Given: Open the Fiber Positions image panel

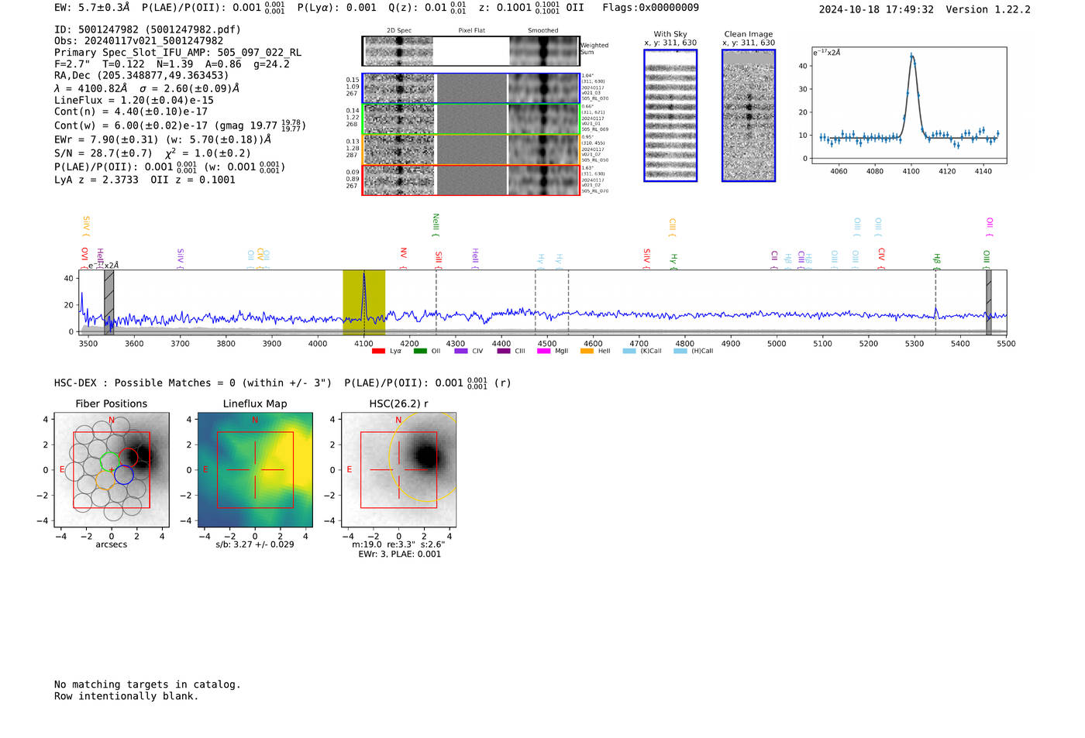Looking at the screenshot, I should tap(112, 470).
